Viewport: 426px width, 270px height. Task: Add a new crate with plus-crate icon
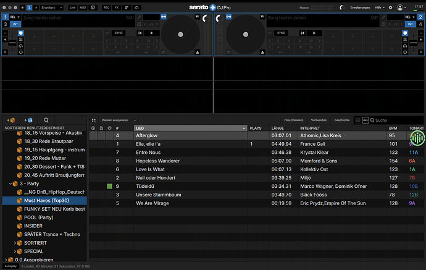11,120
